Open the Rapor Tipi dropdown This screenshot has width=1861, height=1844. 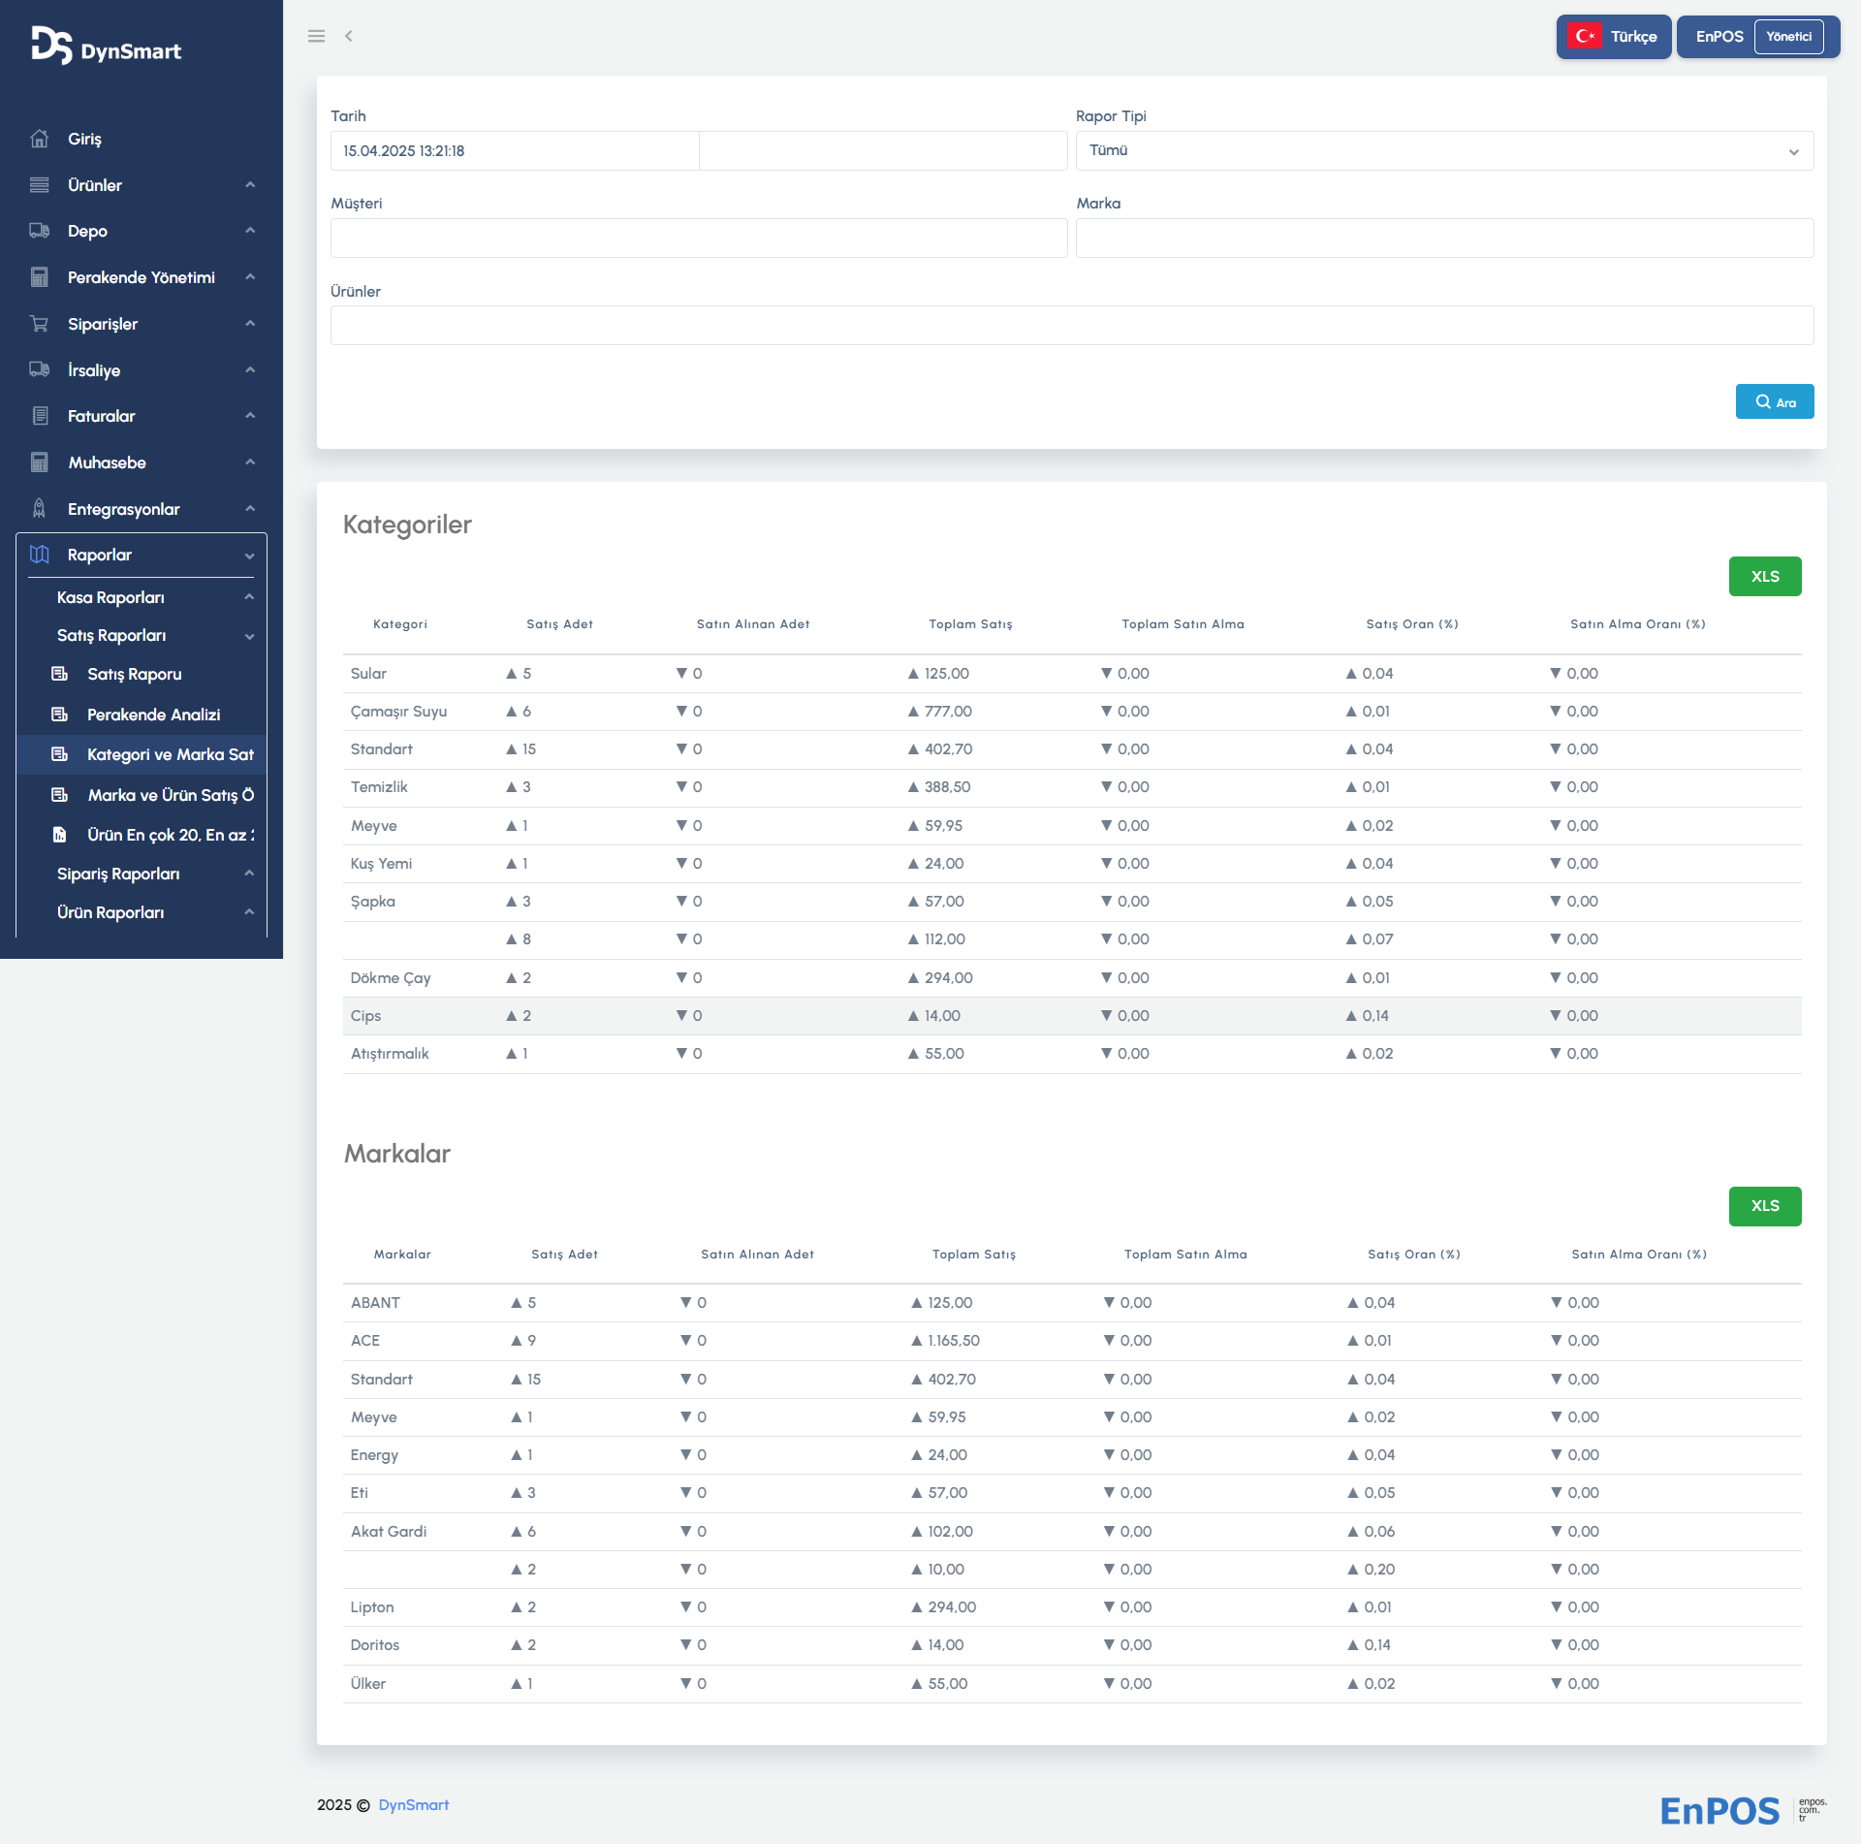pyautogui.click(x=1443, y=151)
